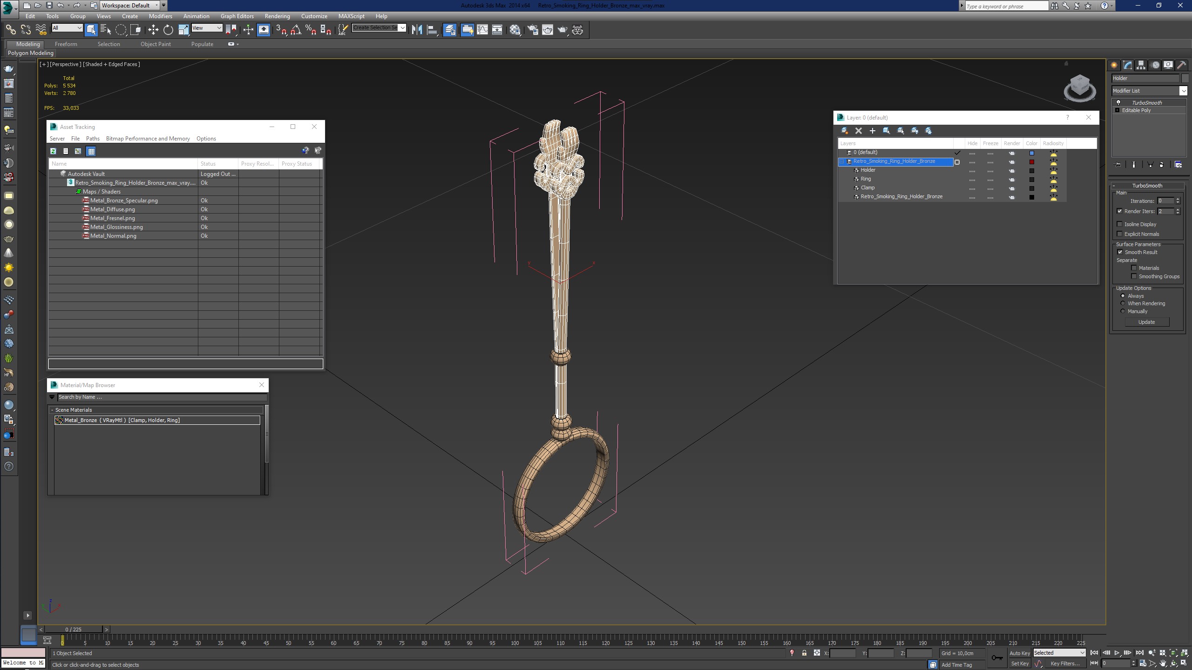Collapse the Retro_Smoking_Ring_Holder_Bronze layer tree
Viewport: 1192px width, 670px height.
coord(842,161)
